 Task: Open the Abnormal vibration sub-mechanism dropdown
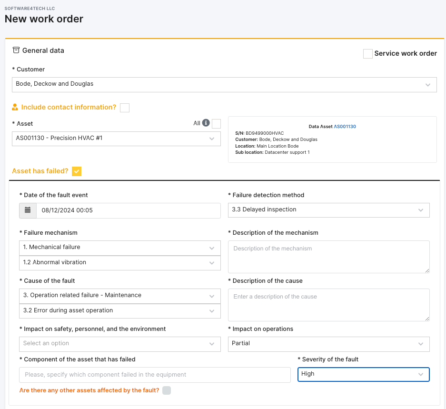click(x=120, y=263)
